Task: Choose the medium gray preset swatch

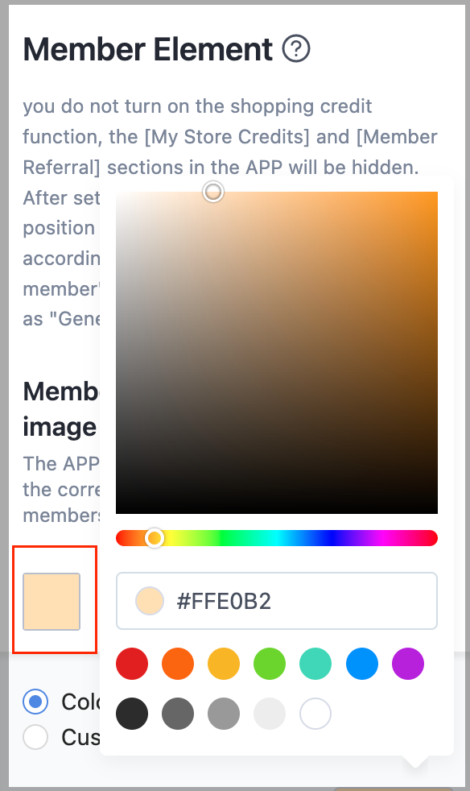Action: pyautogui.click(x=224, y=714)
